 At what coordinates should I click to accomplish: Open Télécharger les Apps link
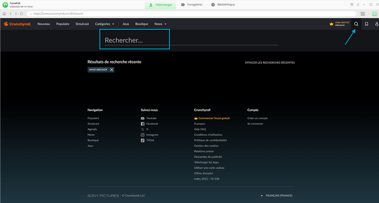(x=206, y=163)
